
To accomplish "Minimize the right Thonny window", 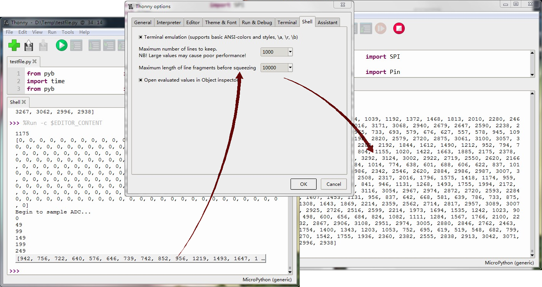I will (506, 4).
